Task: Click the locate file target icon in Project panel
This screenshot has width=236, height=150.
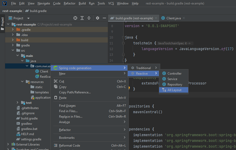Action: point(75,18)
